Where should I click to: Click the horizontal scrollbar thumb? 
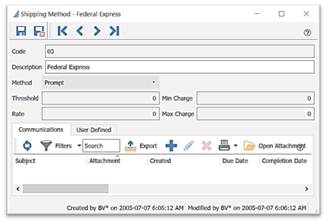65,189
